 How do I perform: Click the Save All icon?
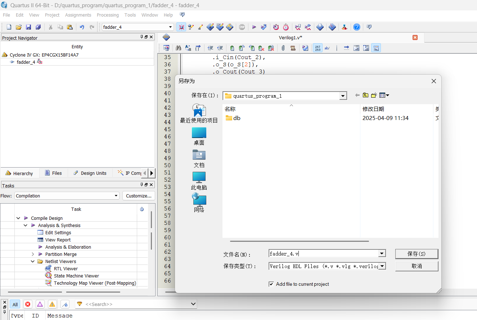tap(38, 27)
